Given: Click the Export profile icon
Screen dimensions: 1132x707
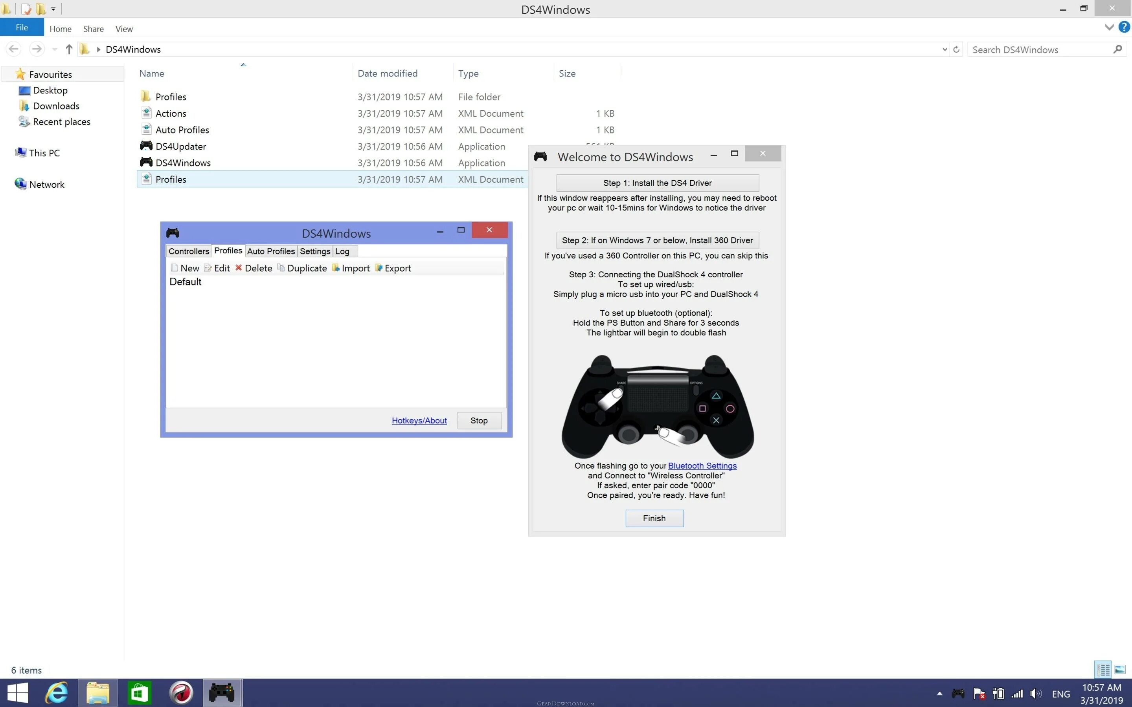Looking at the screenshot, I should pyautogui.click(x=379, y=268).
